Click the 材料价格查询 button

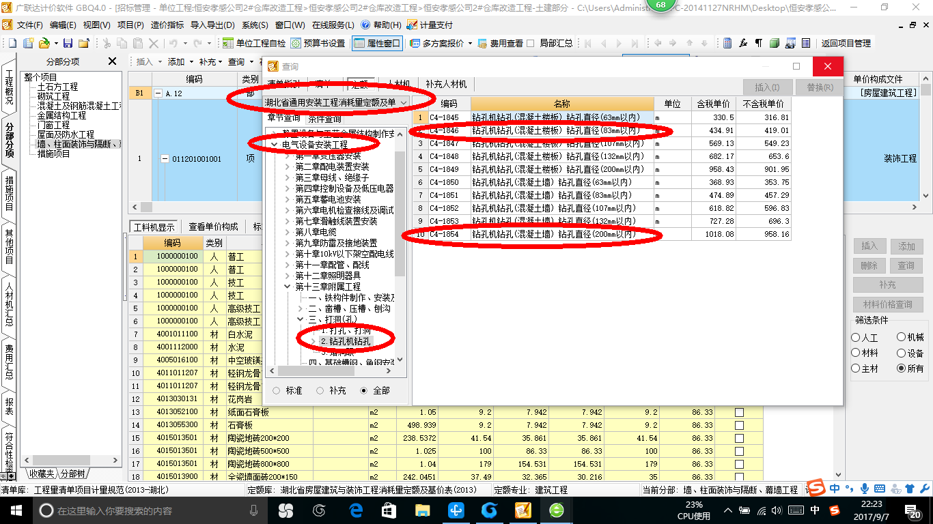(887, 304)
